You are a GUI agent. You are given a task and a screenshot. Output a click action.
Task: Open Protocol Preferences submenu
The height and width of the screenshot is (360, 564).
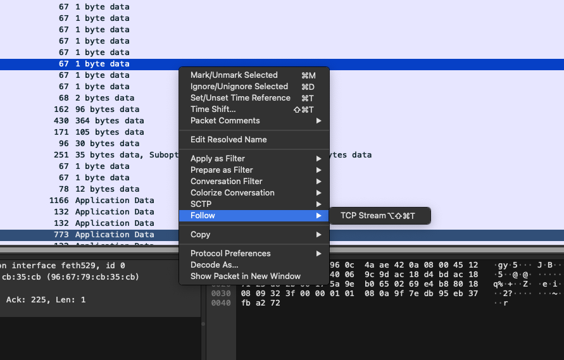(230, 254)
